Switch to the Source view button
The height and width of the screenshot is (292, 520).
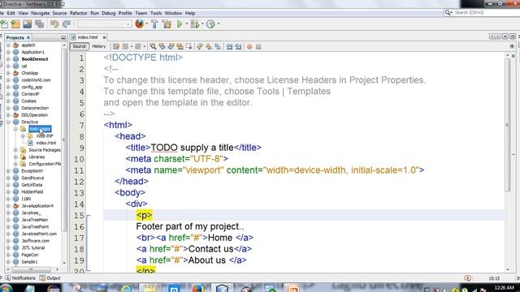(79, 46)
